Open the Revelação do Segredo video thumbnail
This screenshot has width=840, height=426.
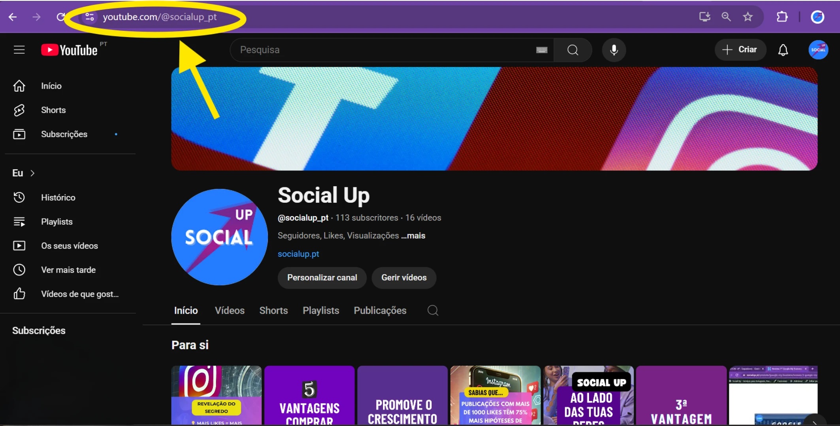[217, 395]
